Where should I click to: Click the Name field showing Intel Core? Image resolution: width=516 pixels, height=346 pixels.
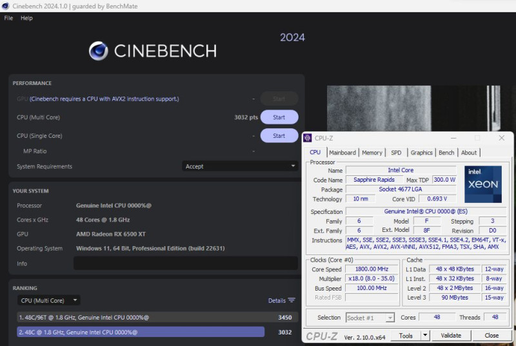pos(401,170)
